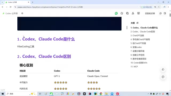Go forward in browser history
Screen dimensions: 171x96
[x=6, y=7]
